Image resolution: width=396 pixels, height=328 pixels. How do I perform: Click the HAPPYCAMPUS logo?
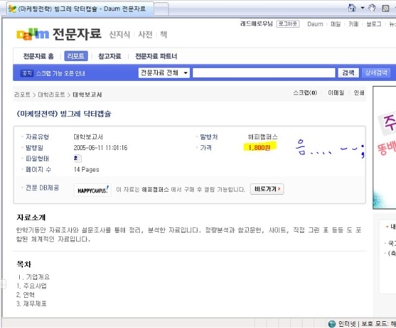point(92,190)
